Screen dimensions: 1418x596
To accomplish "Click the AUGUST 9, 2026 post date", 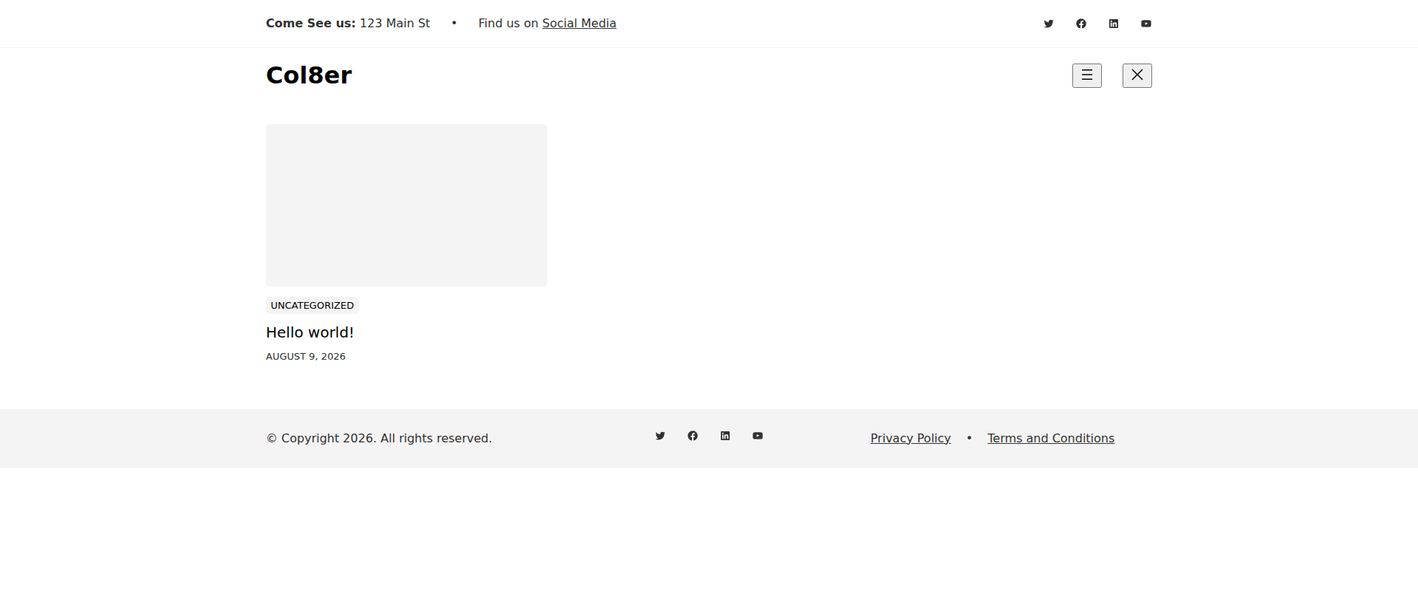I will point(306,357).
